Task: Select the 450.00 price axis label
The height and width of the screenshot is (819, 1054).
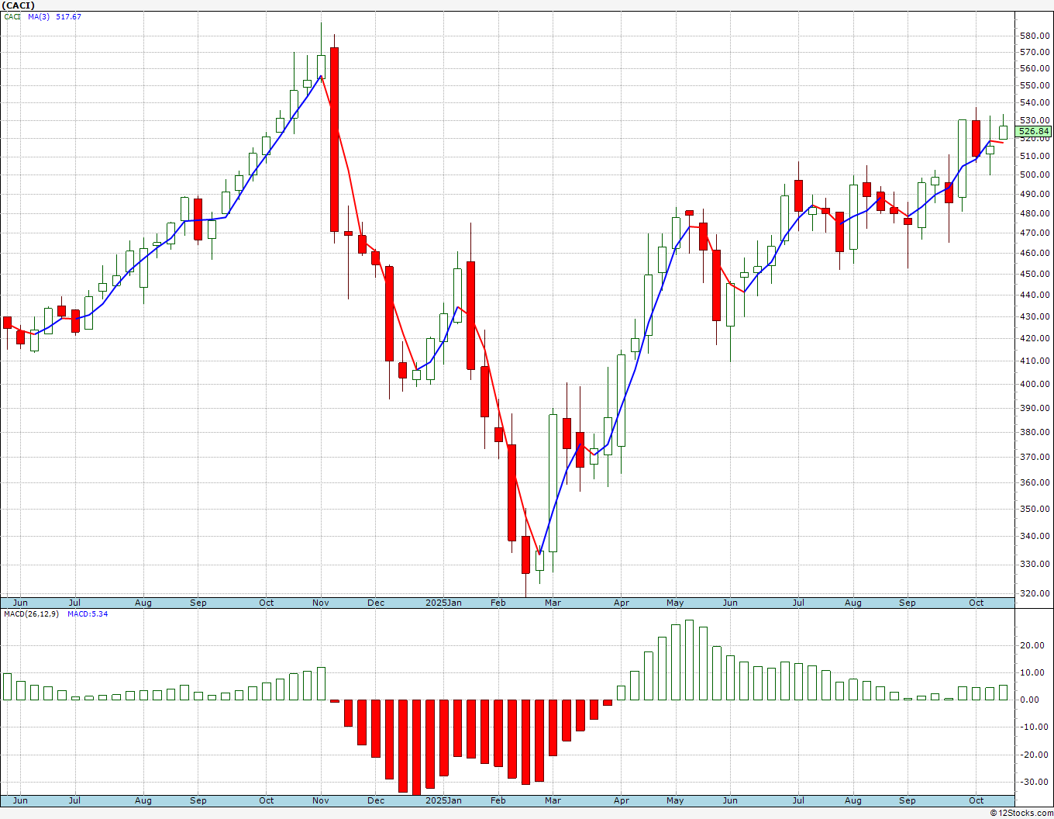Action: [1035, 274]
